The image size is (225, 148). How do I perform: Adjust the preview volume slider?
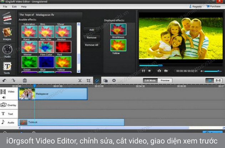pyautogui.click(x=213, y=71)
